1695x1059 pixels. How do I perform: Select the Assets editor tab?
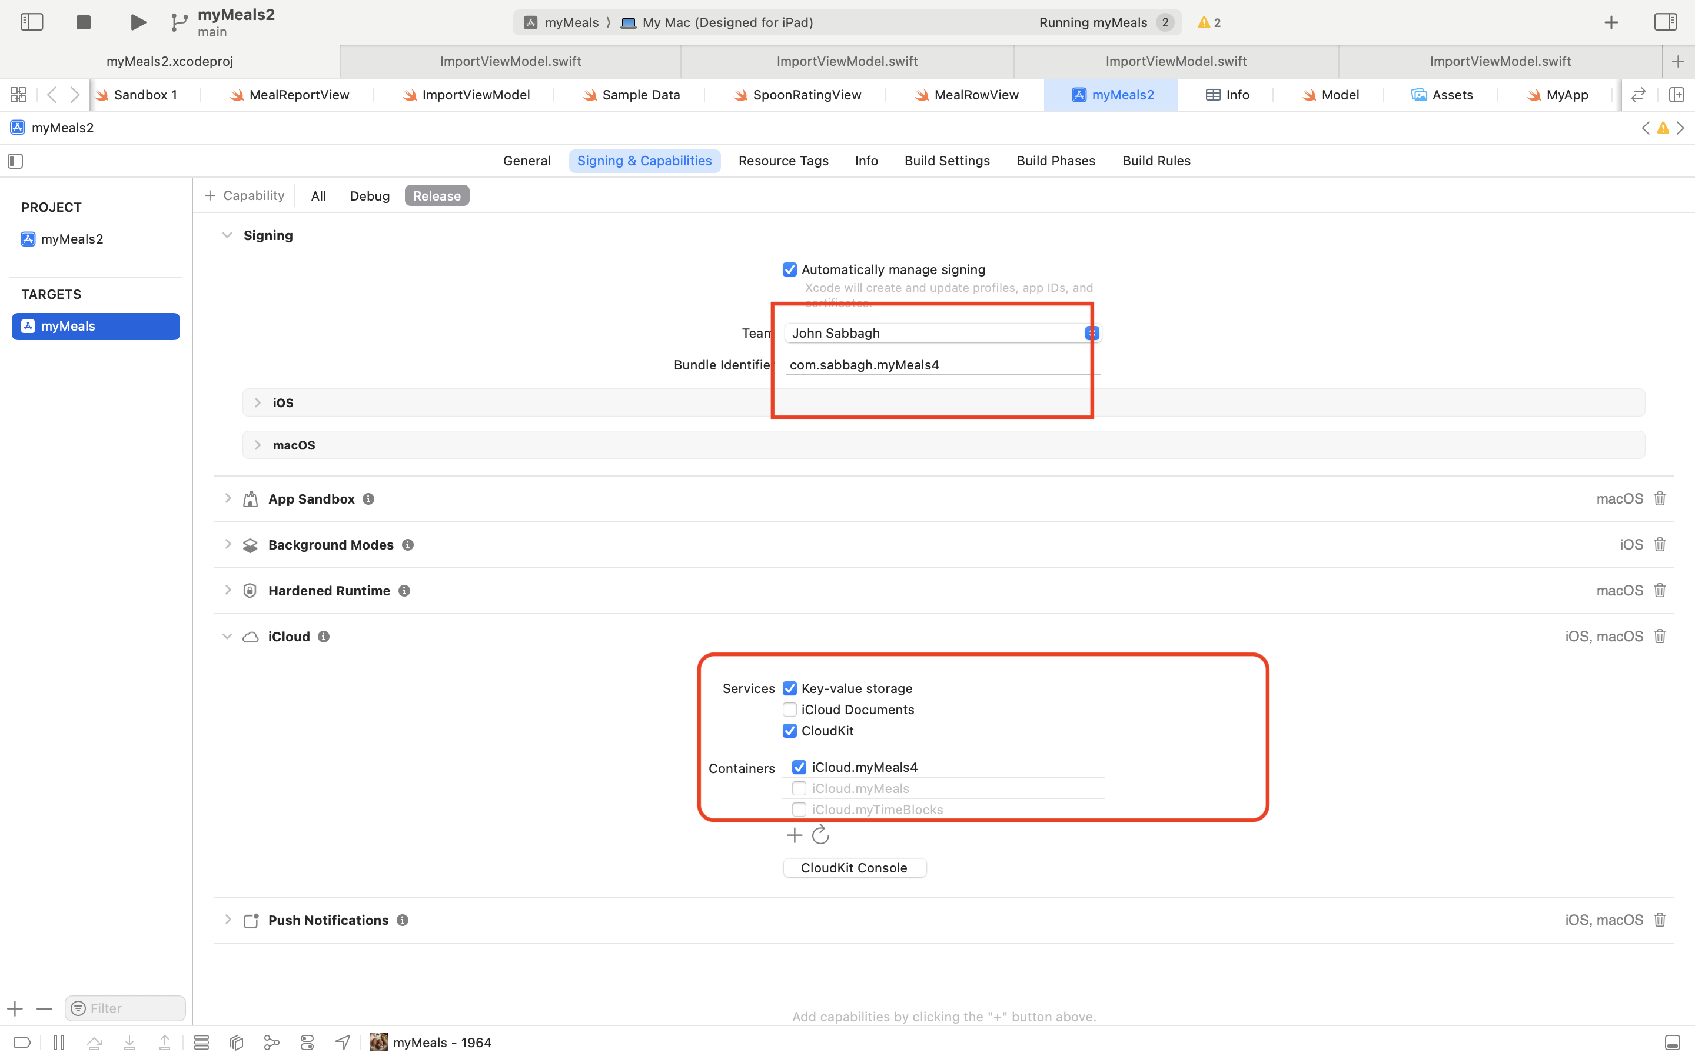[1441, 95]
